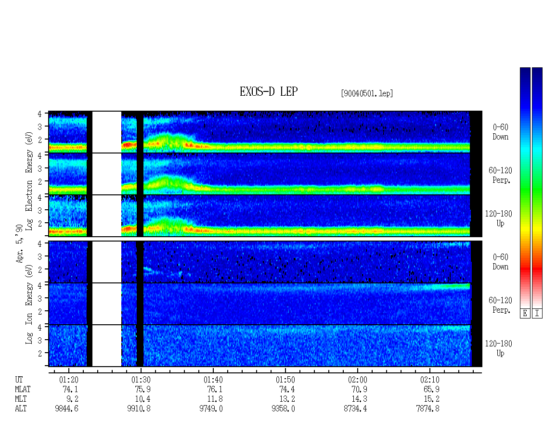Click the 01:50 time tick label
Viewport: 544px width, 421px height.
pos(285,380)
